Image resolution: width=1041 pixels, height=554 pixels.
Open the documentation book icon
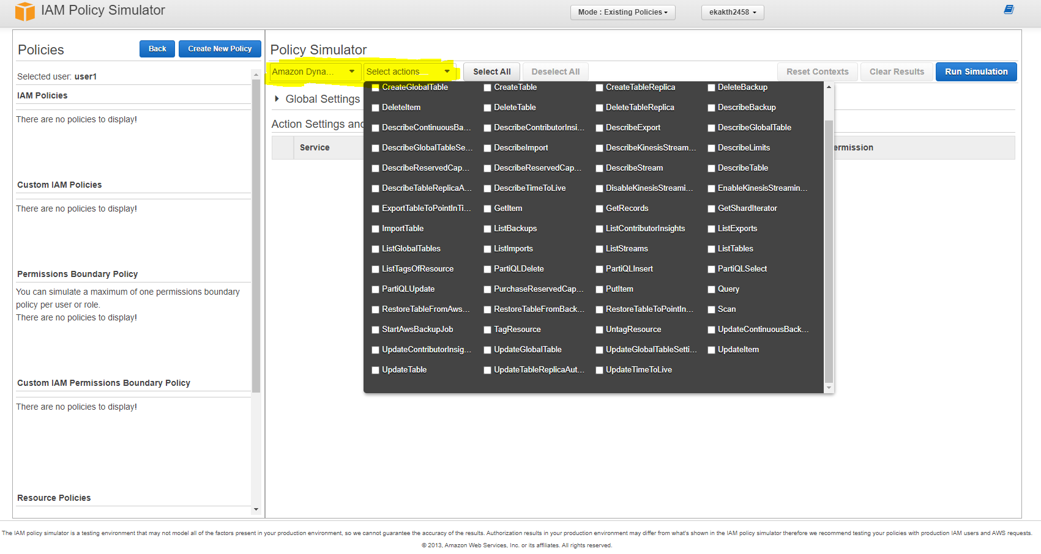pyautogui.click(x=1009, y=9)
